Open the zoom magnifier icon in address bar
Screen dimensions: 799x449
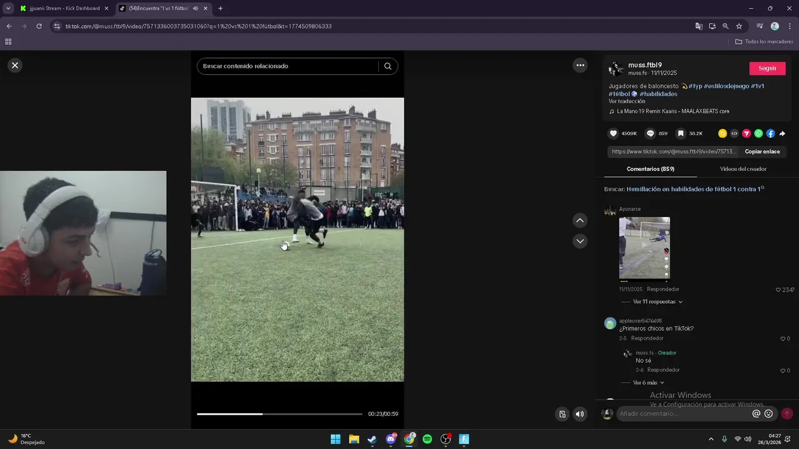click(x=725, y=26)
